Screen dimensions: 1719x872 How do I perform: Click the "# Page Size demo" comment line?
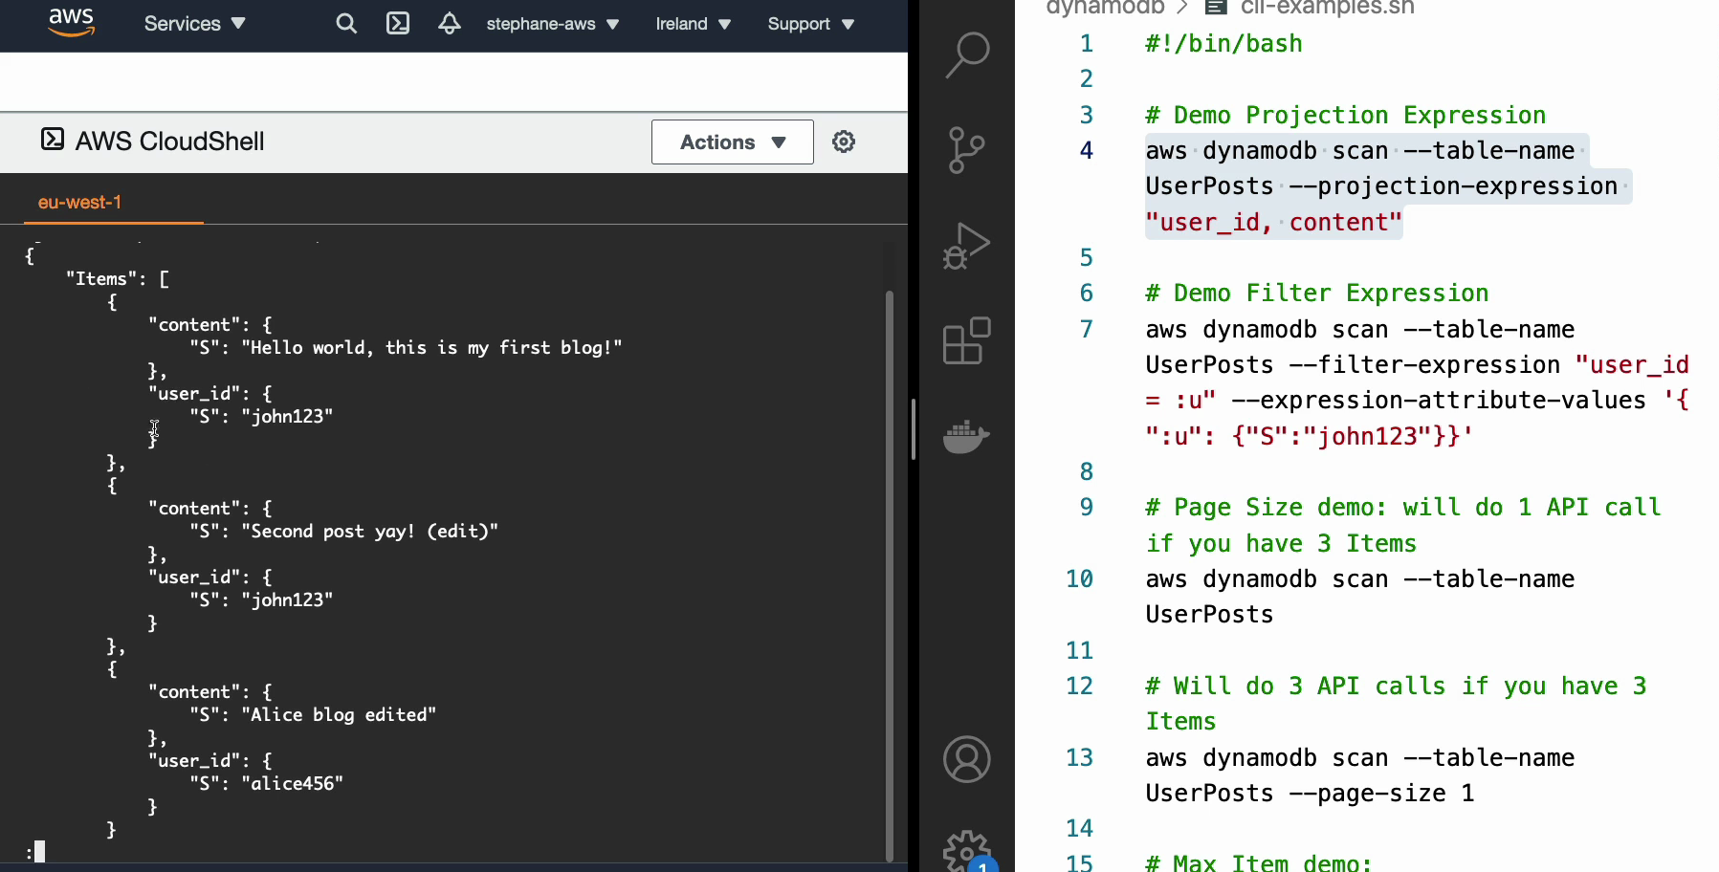1403,525
